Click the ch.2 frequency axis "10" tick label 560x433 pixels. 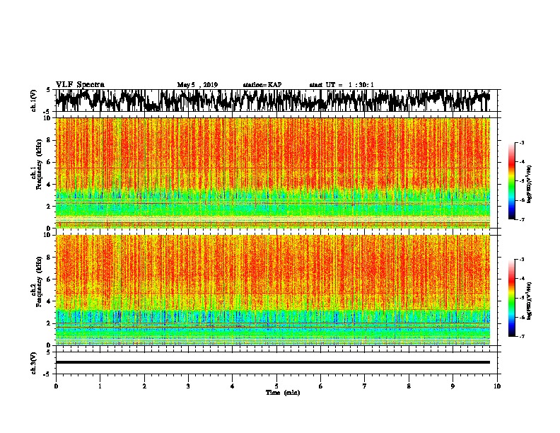coord(47,236)
